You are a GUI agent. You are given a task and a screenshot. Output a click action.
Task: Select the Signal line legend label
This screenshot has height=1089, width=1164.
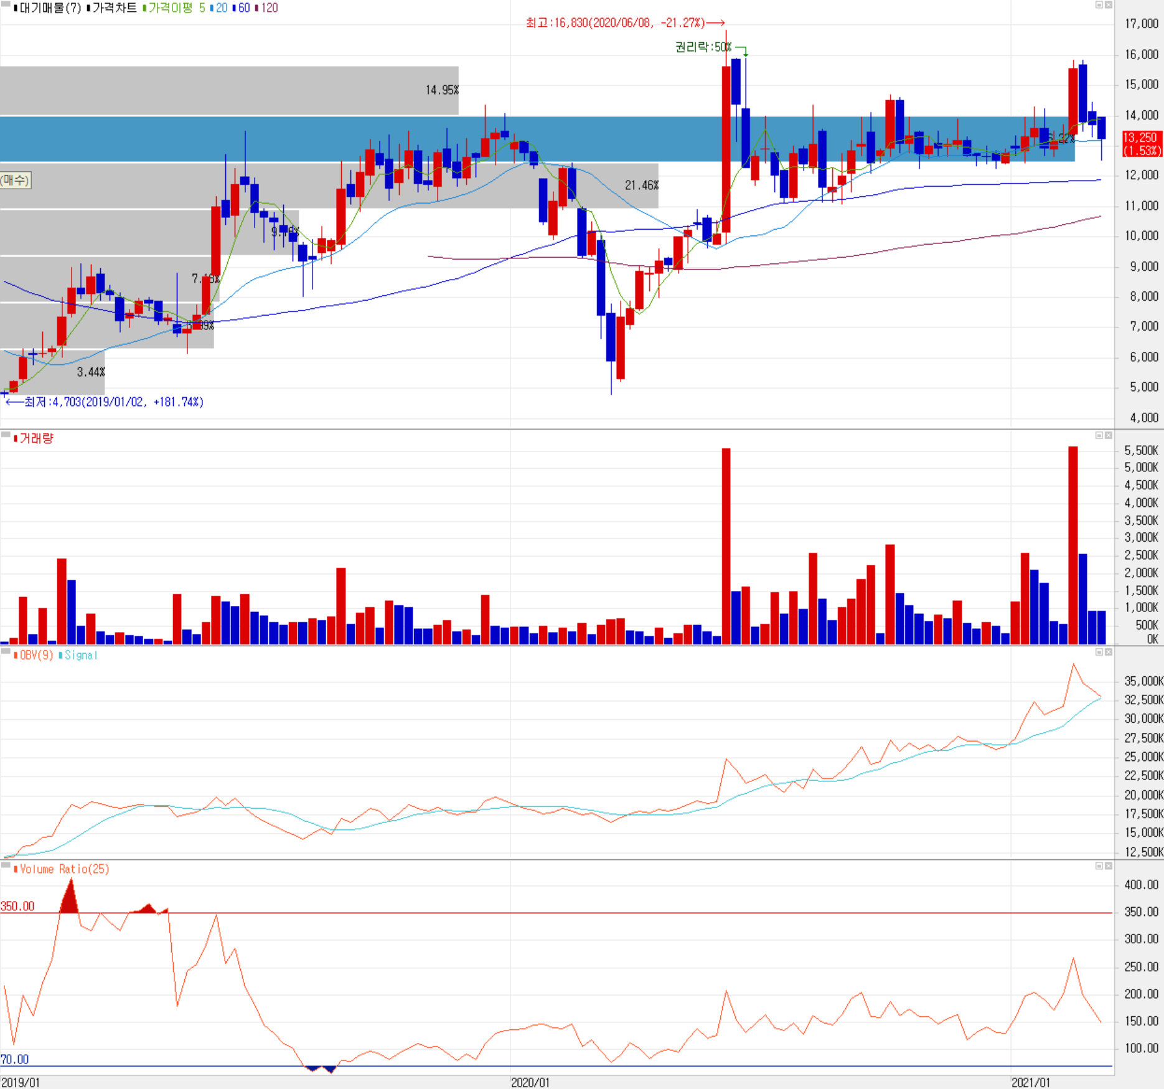79,655
